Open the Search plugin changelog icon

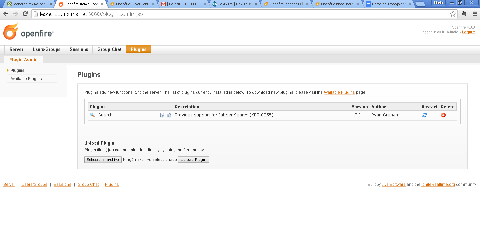169,115
